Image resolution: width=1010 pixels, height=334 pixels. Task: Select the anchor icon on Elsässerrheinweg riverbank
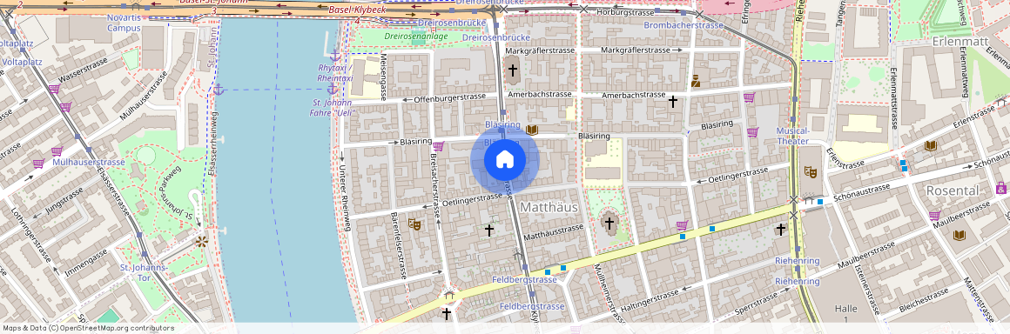tap(219, 90)
